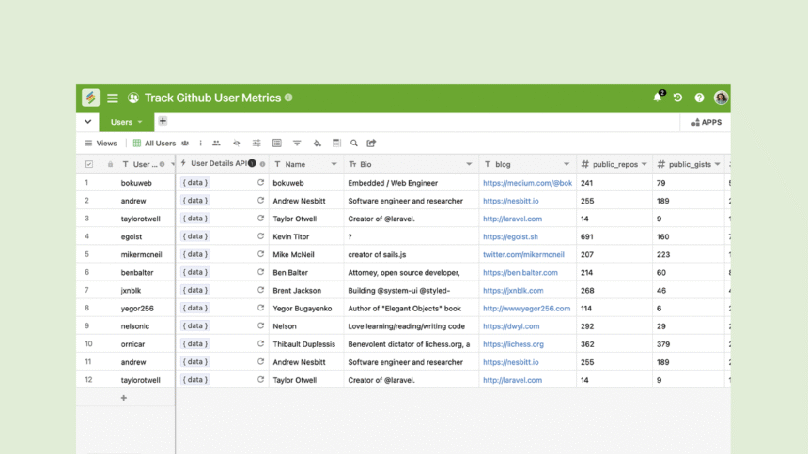The image size is (808, 454).
Task: Open the data chip for bokuweb
Action: [194, 182]
